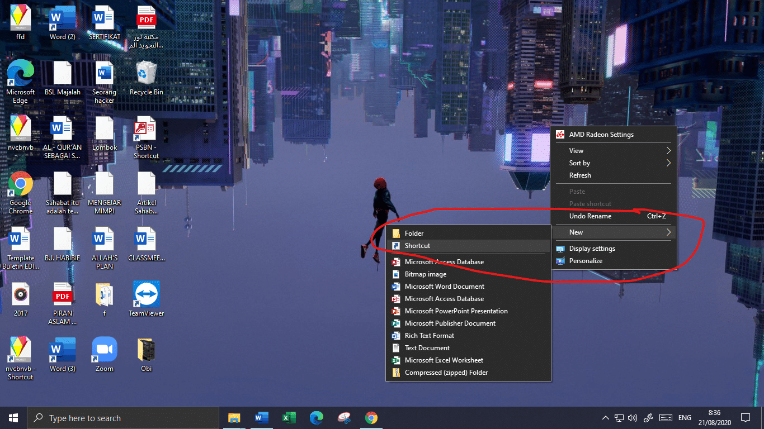Select the Word (3) desktop shortcut
This screenshot has height=429, width=764.
(63, 354)
